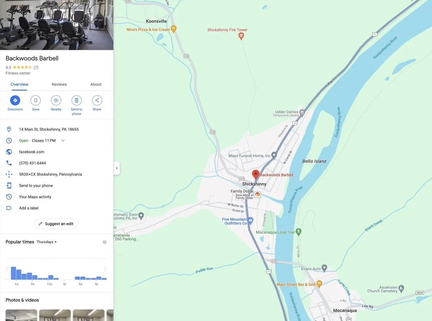Click the address location pin icon
This screenshot has height=321, width=432.
(9, 129)
